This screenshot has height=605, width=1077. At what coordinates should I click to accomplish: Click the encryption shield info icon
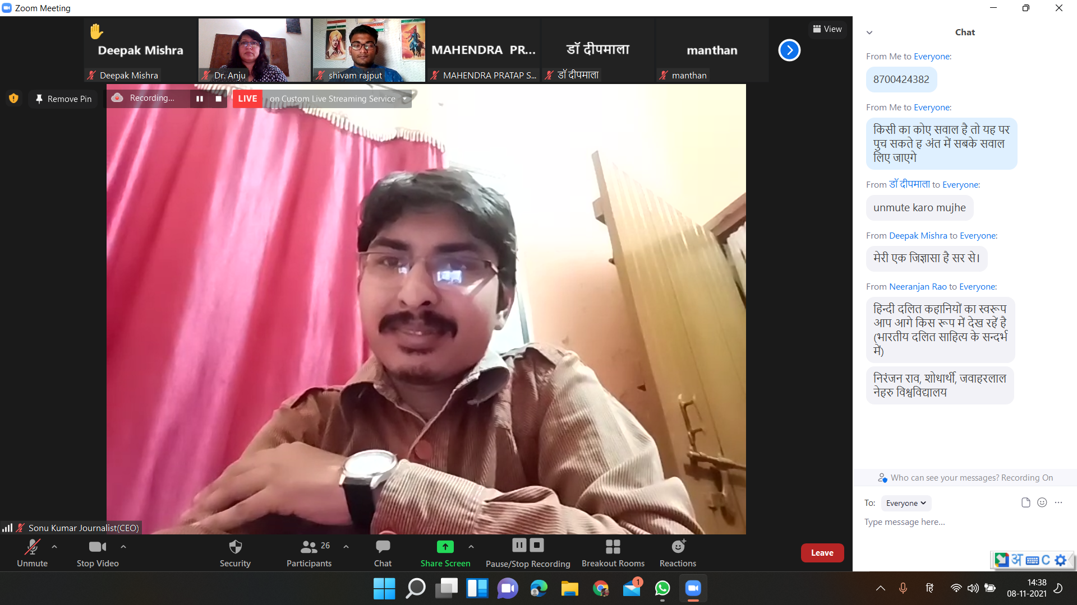coord(13,99)
